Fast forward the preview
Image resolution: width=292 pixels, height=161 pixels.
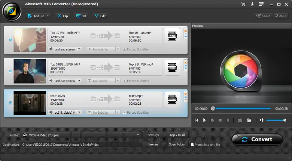[x=212, y=120]
